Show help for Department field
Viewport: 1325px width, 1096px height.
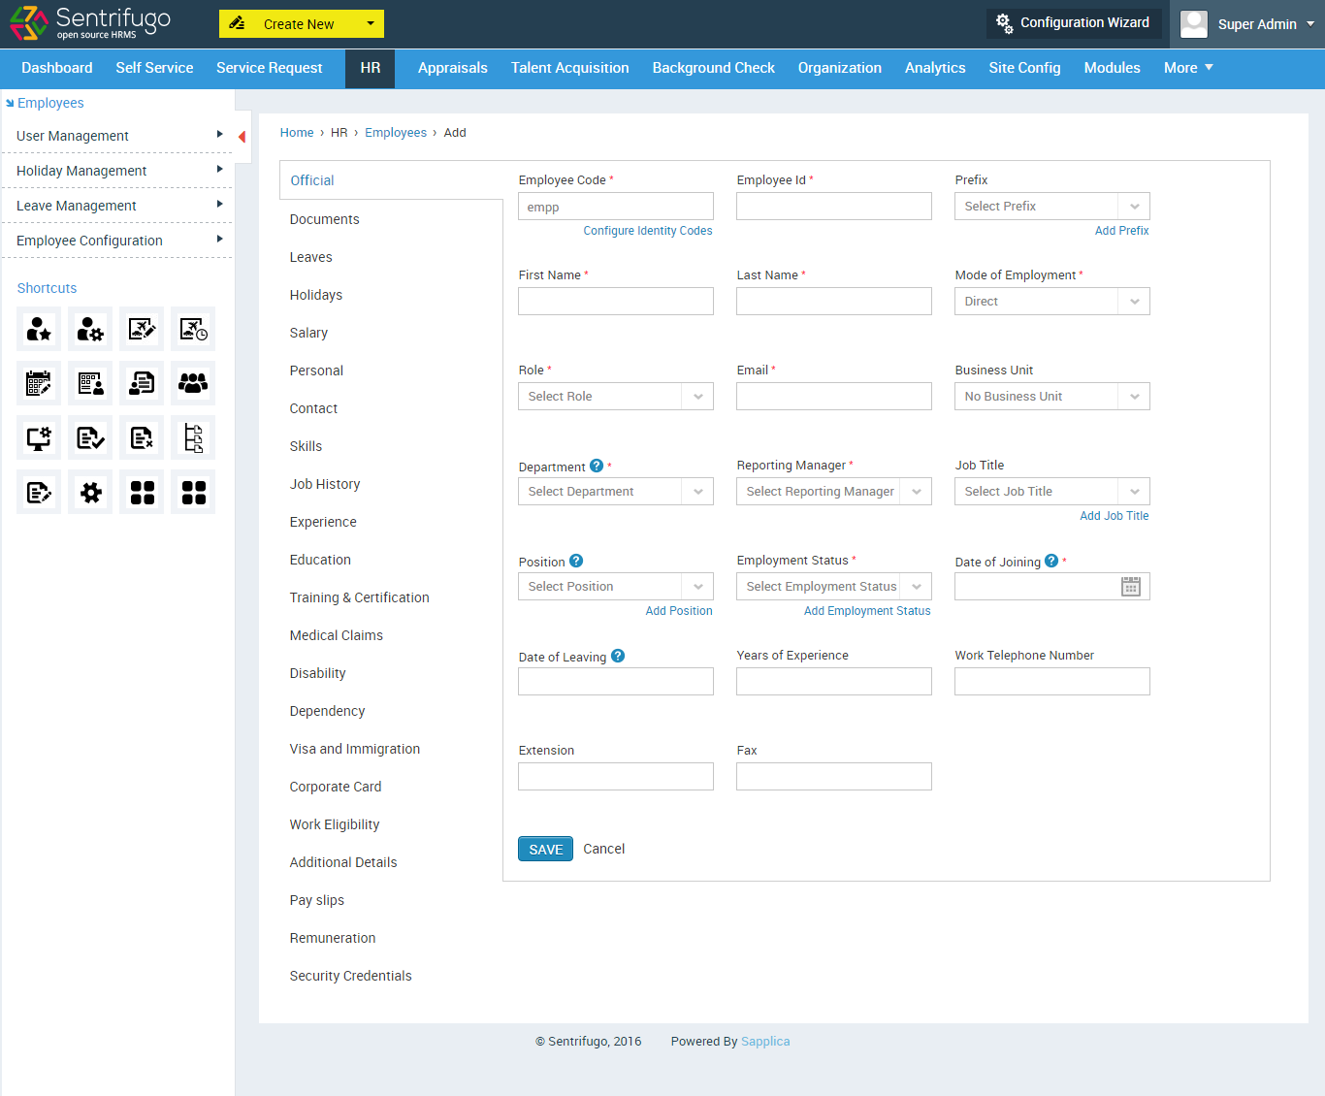[597, 466]
